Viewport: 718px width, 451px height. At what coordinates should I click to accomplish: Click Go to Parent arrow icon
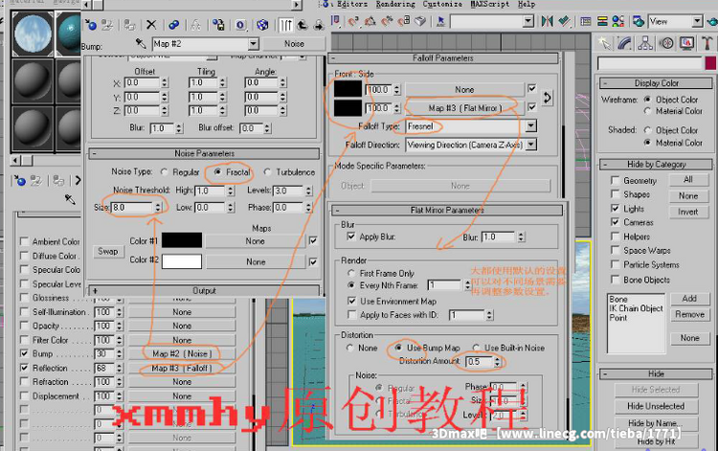click(x=303, y=24)
